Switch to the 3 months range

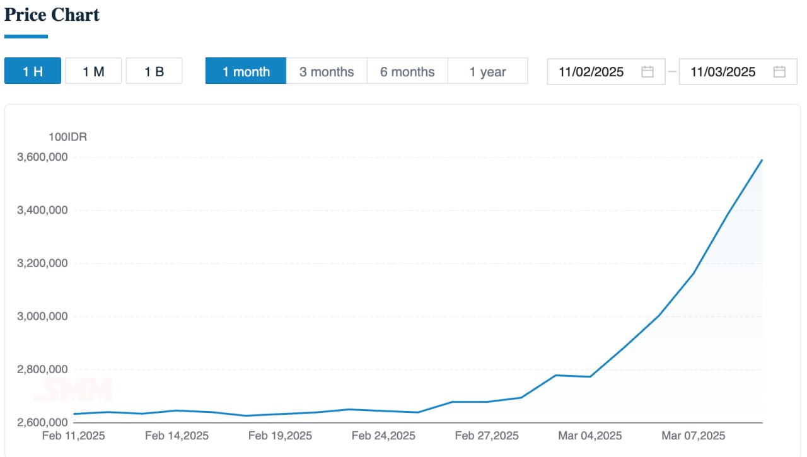pos(327,71)
